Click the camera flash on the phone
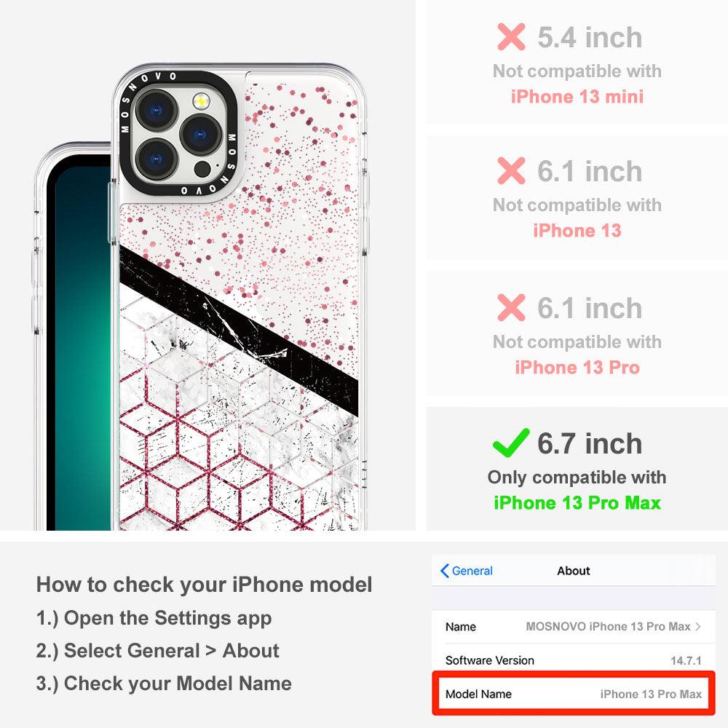 click(201, 100)
